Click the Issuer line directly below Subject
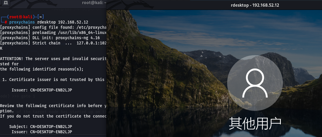The width and height of the screenshot is (322, 137). point(42,132)
